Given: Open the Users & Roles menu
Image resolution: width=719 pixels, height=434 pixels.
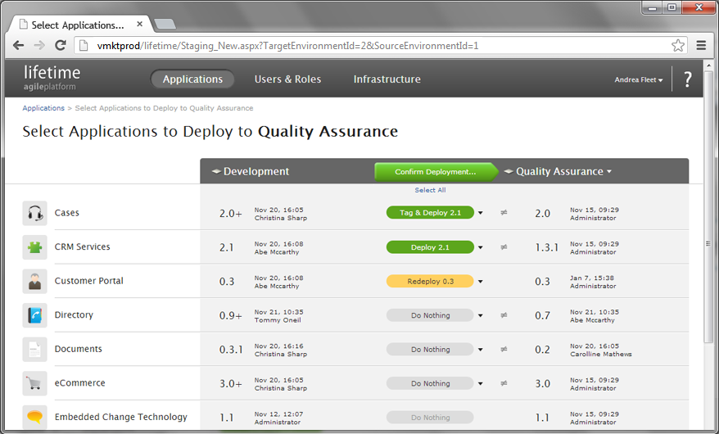Looking at the screenshot, I should click(x=287, y=79).
